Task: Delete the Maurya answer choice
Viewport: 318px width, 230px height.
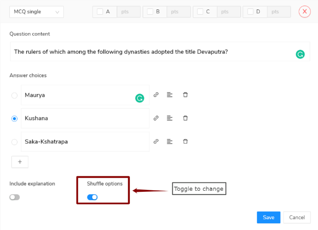Action: point(185,94)
